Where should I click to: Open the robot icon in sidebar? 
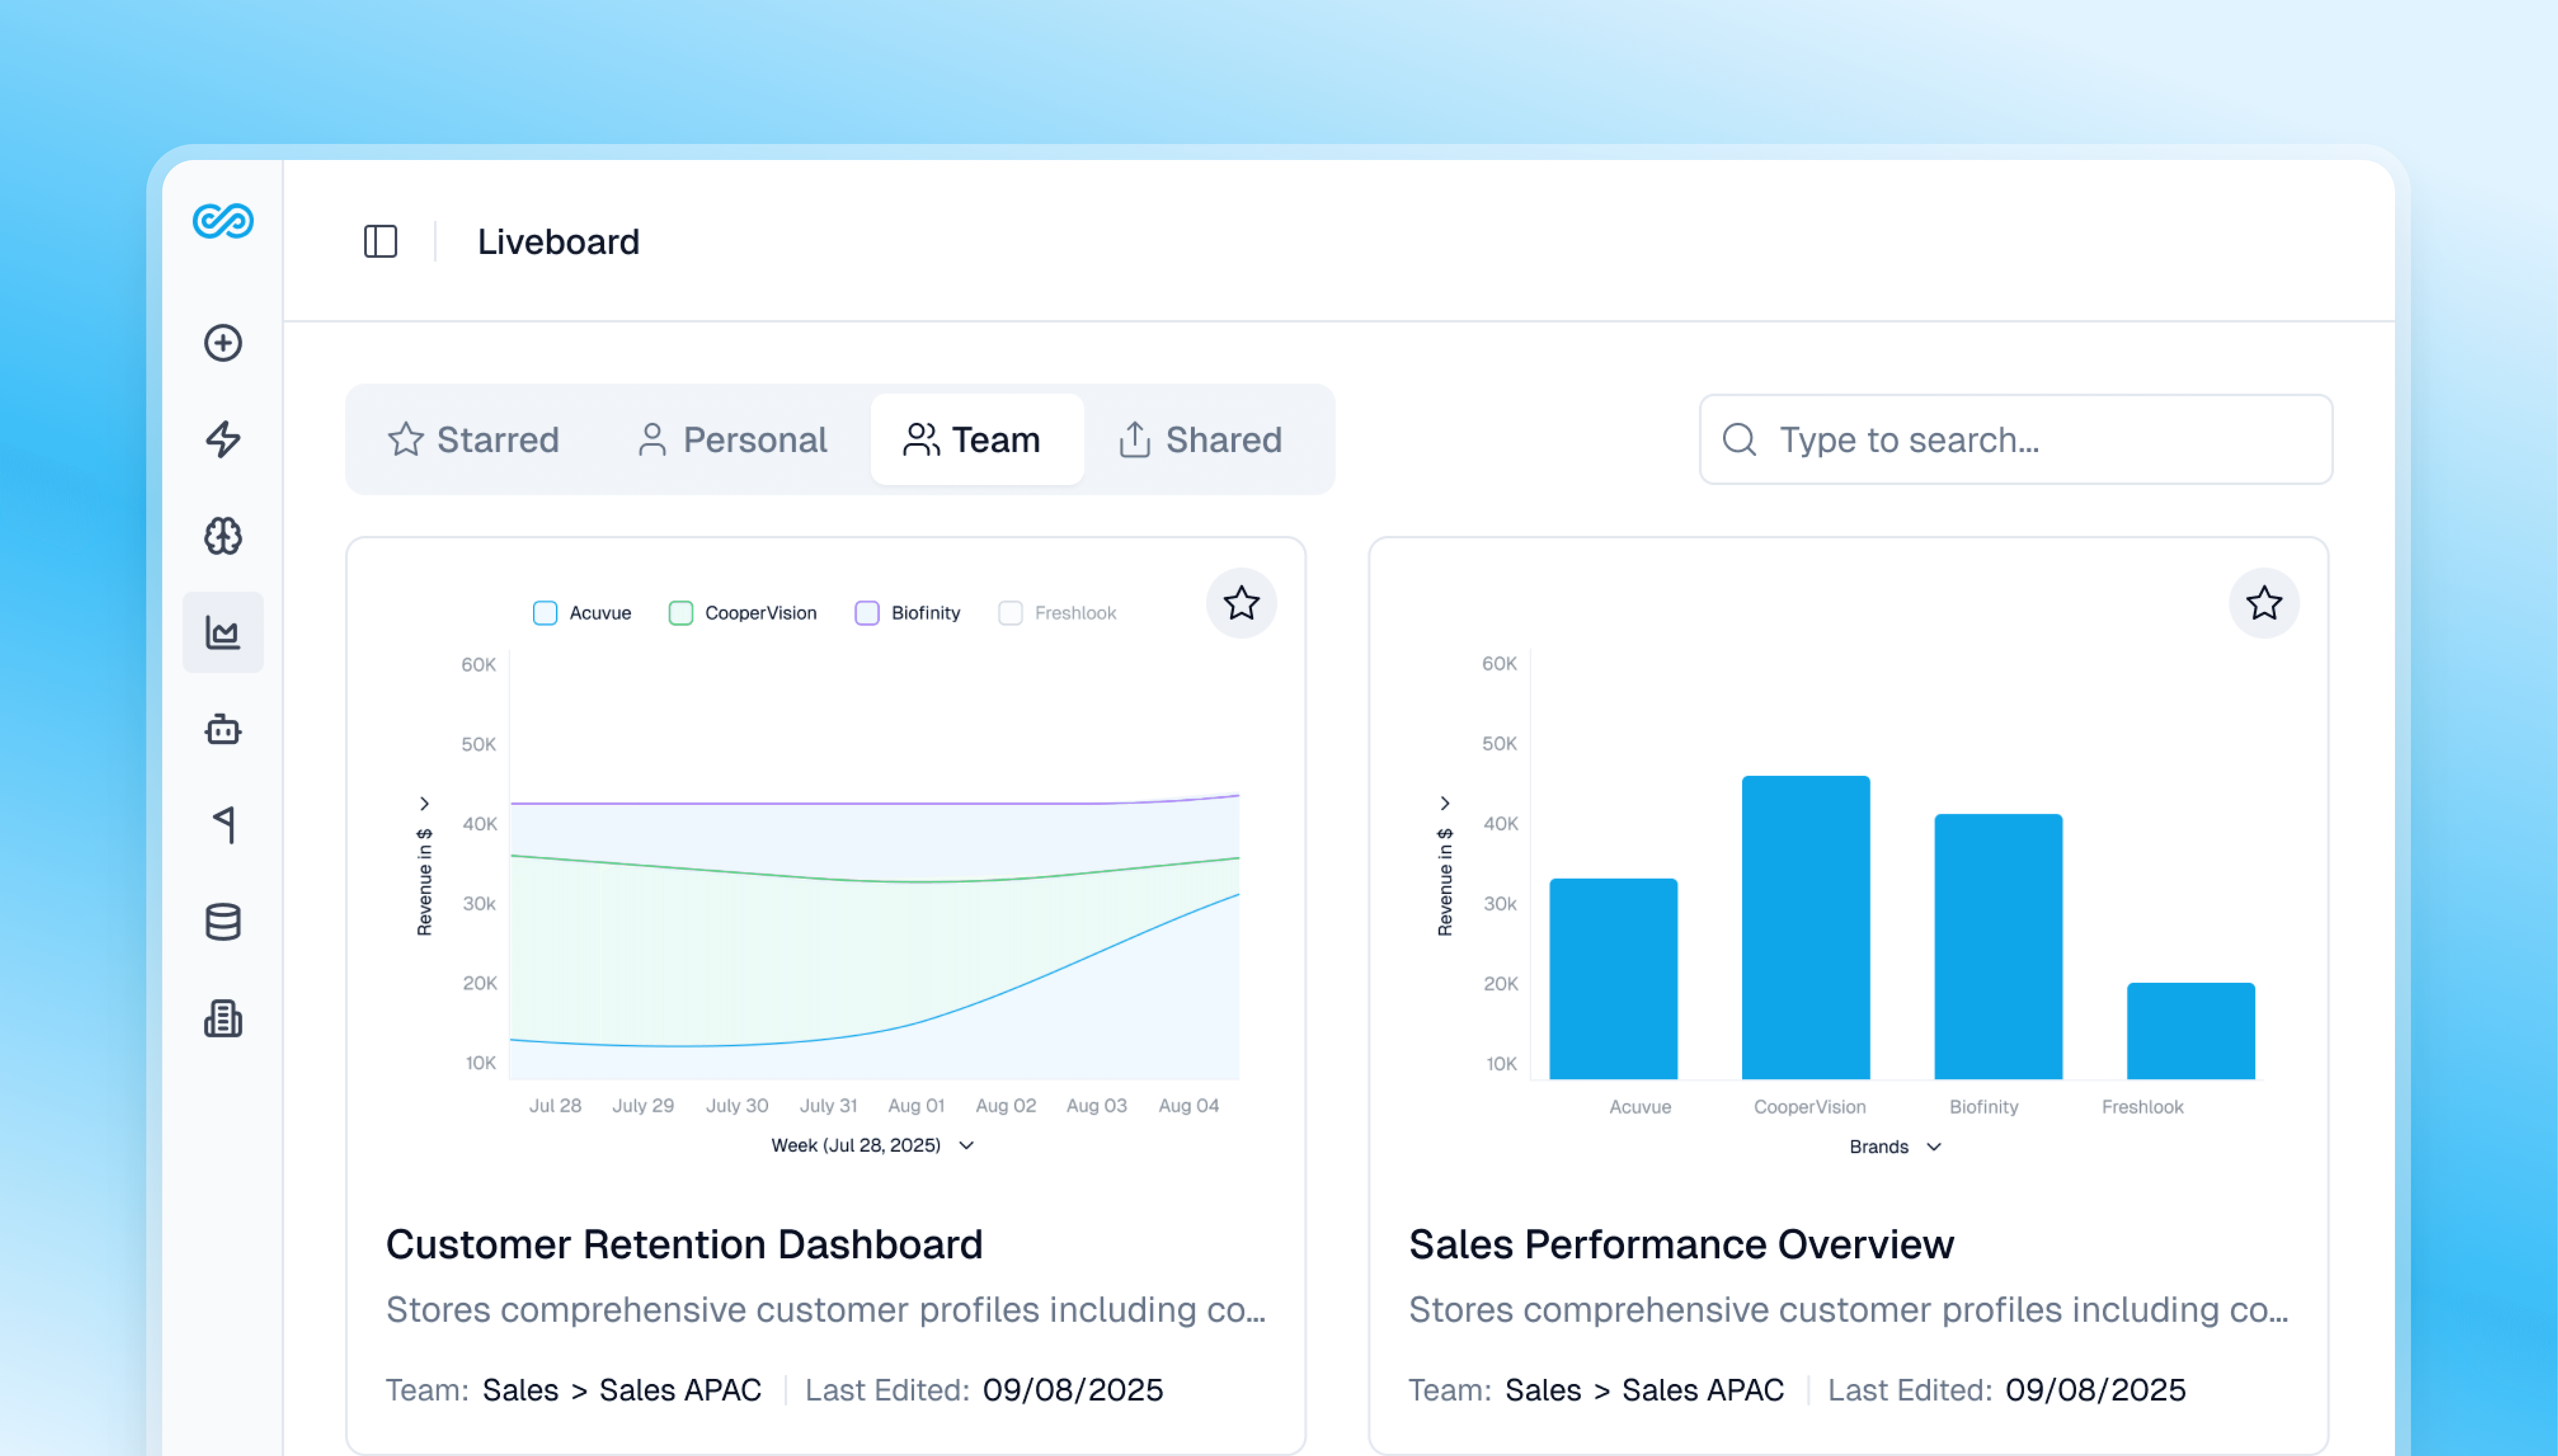(x=223, y=729)
